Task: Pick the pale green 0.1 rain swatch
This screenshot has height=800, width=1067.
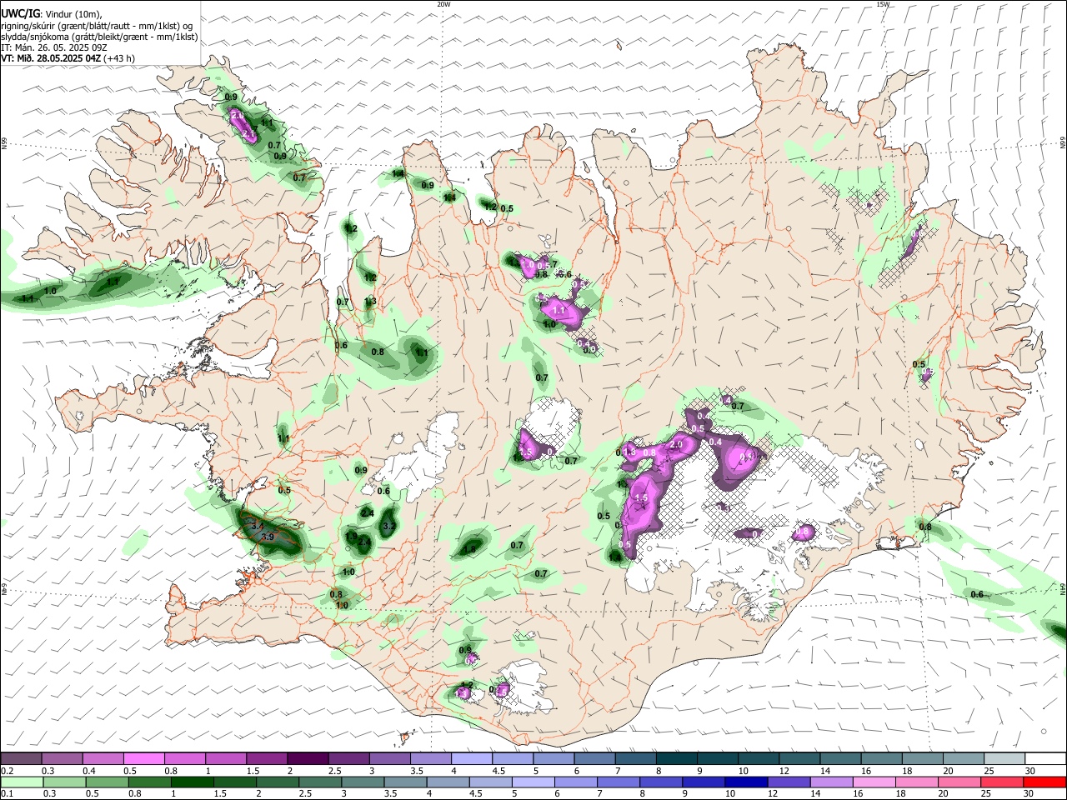Action: pyautogui.click(x=22, y=782)
